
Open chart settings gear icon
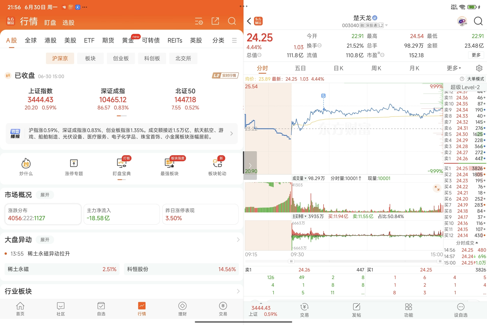pyautogui.click(x=479, y=68)
